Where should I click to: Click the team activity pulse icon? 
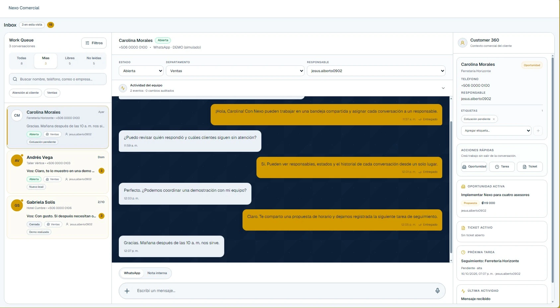(123, 88)
